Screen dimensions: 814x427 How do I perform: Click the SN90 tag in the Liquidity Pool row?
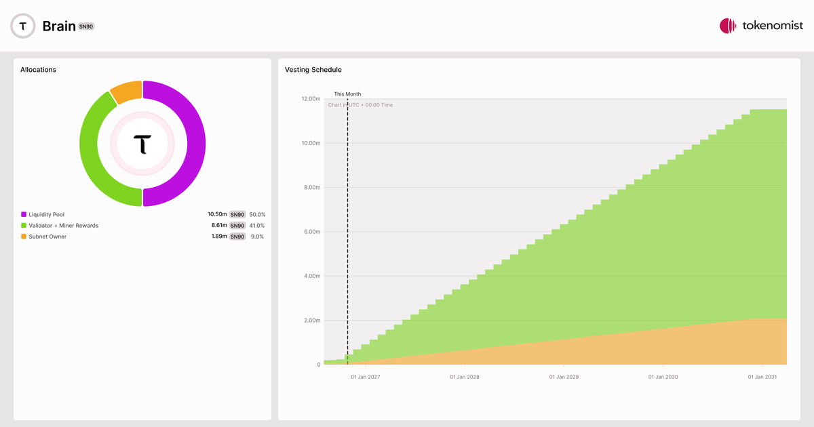click(237, 214)
